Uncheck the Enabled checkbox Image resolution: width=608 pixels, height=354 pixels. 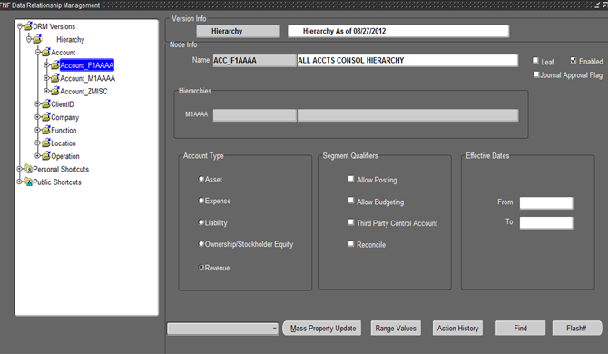(x=574, y=60)
